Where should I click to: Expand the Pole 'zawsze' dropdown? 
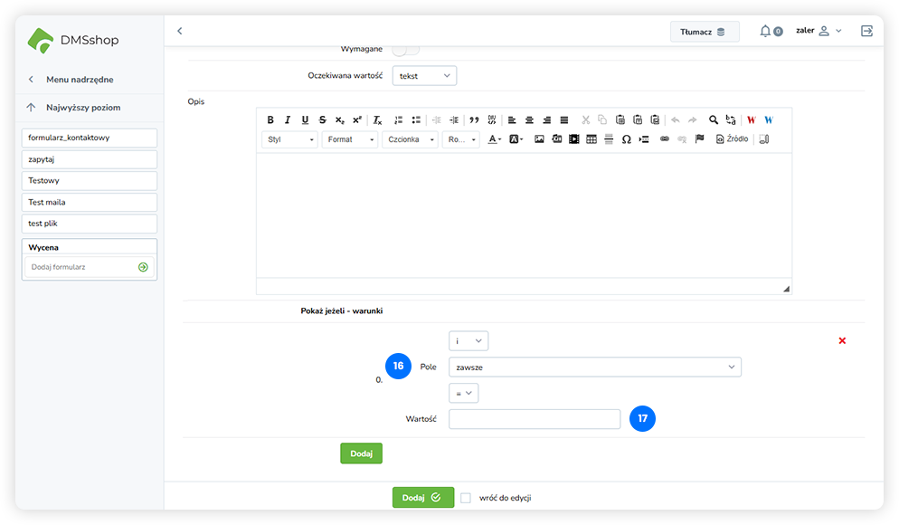click(x=594, y=367)
